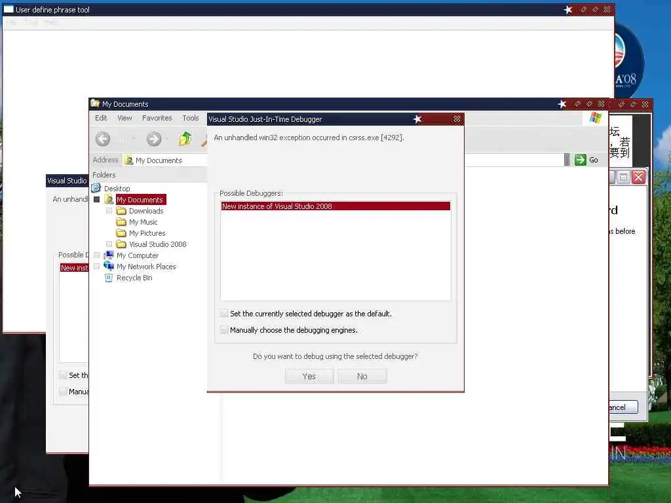The width and height of the screenshot is (671, 503).
Task: Open the View menu in My Documents
Action: (x=125, y=118)
